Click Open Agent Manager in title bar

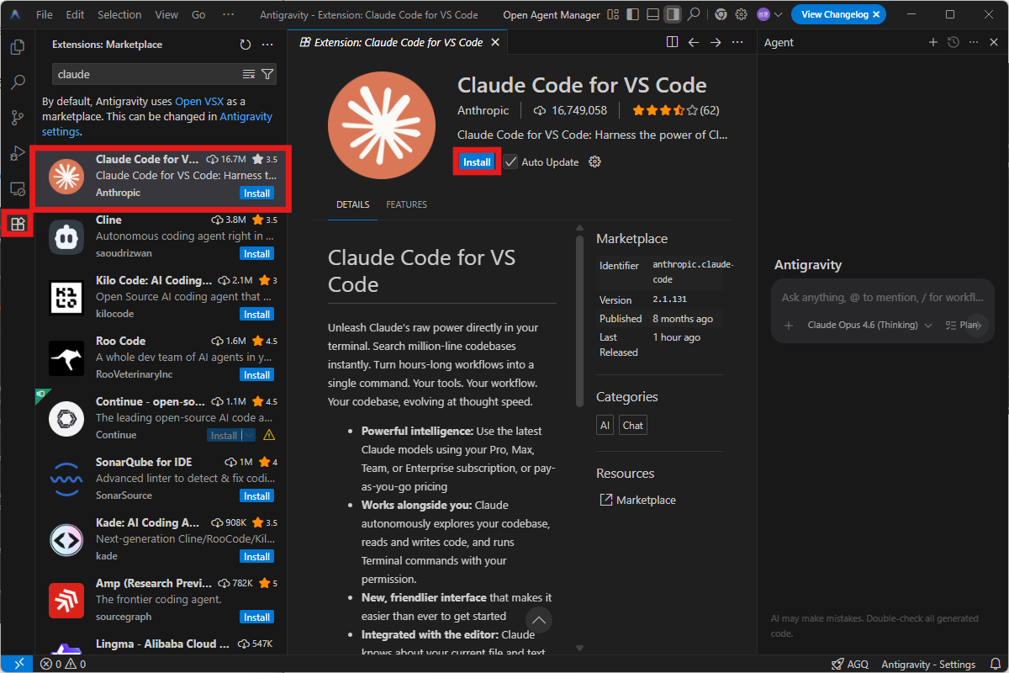pos(552,14)
